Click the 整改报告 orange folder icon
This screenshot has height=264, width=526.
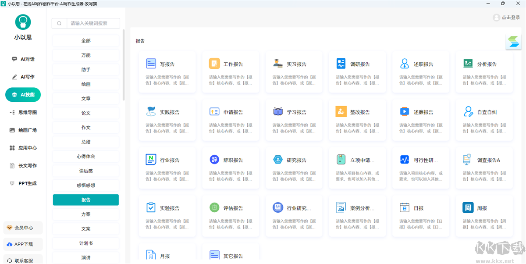click(x=341, y=111)
